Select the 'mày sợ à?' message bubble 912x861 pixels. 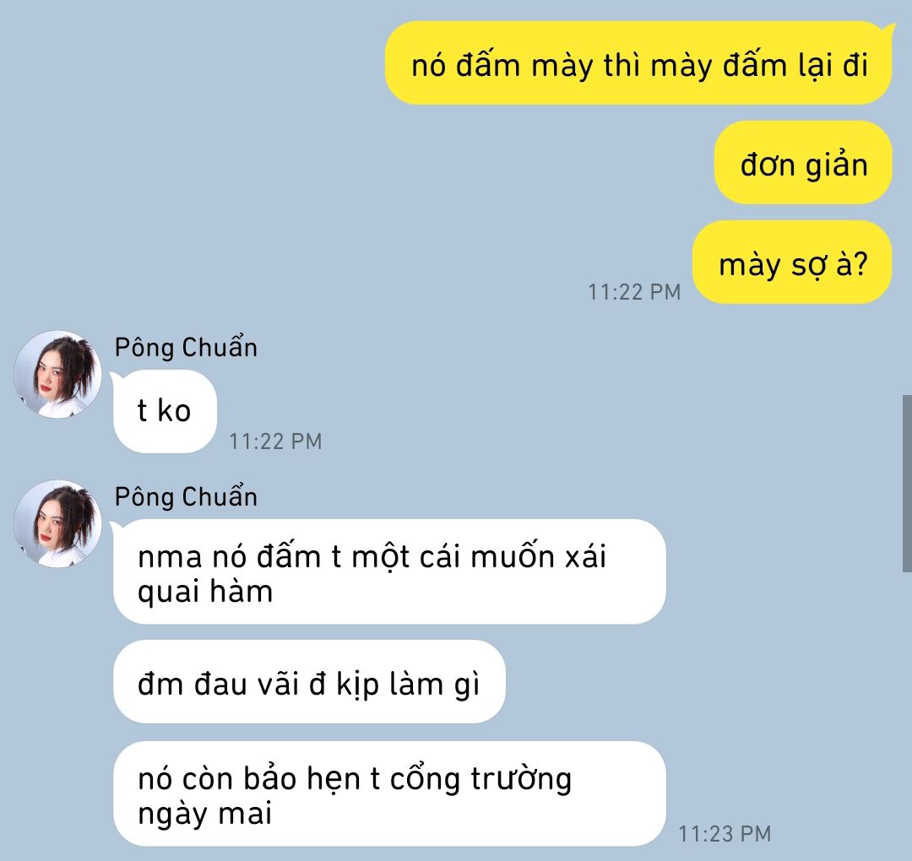(x=792, y=263)
